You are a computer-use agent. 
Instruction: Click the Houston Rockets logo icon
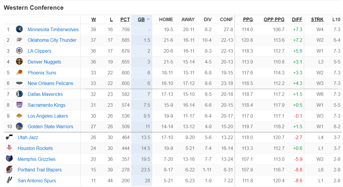[9, 148]
